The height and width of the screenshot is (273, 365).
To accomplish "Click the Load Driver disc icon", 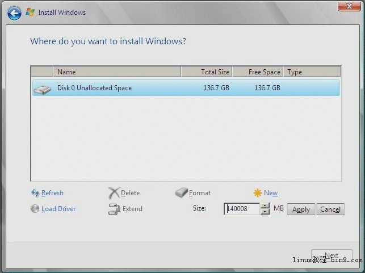I will [35, 208].
